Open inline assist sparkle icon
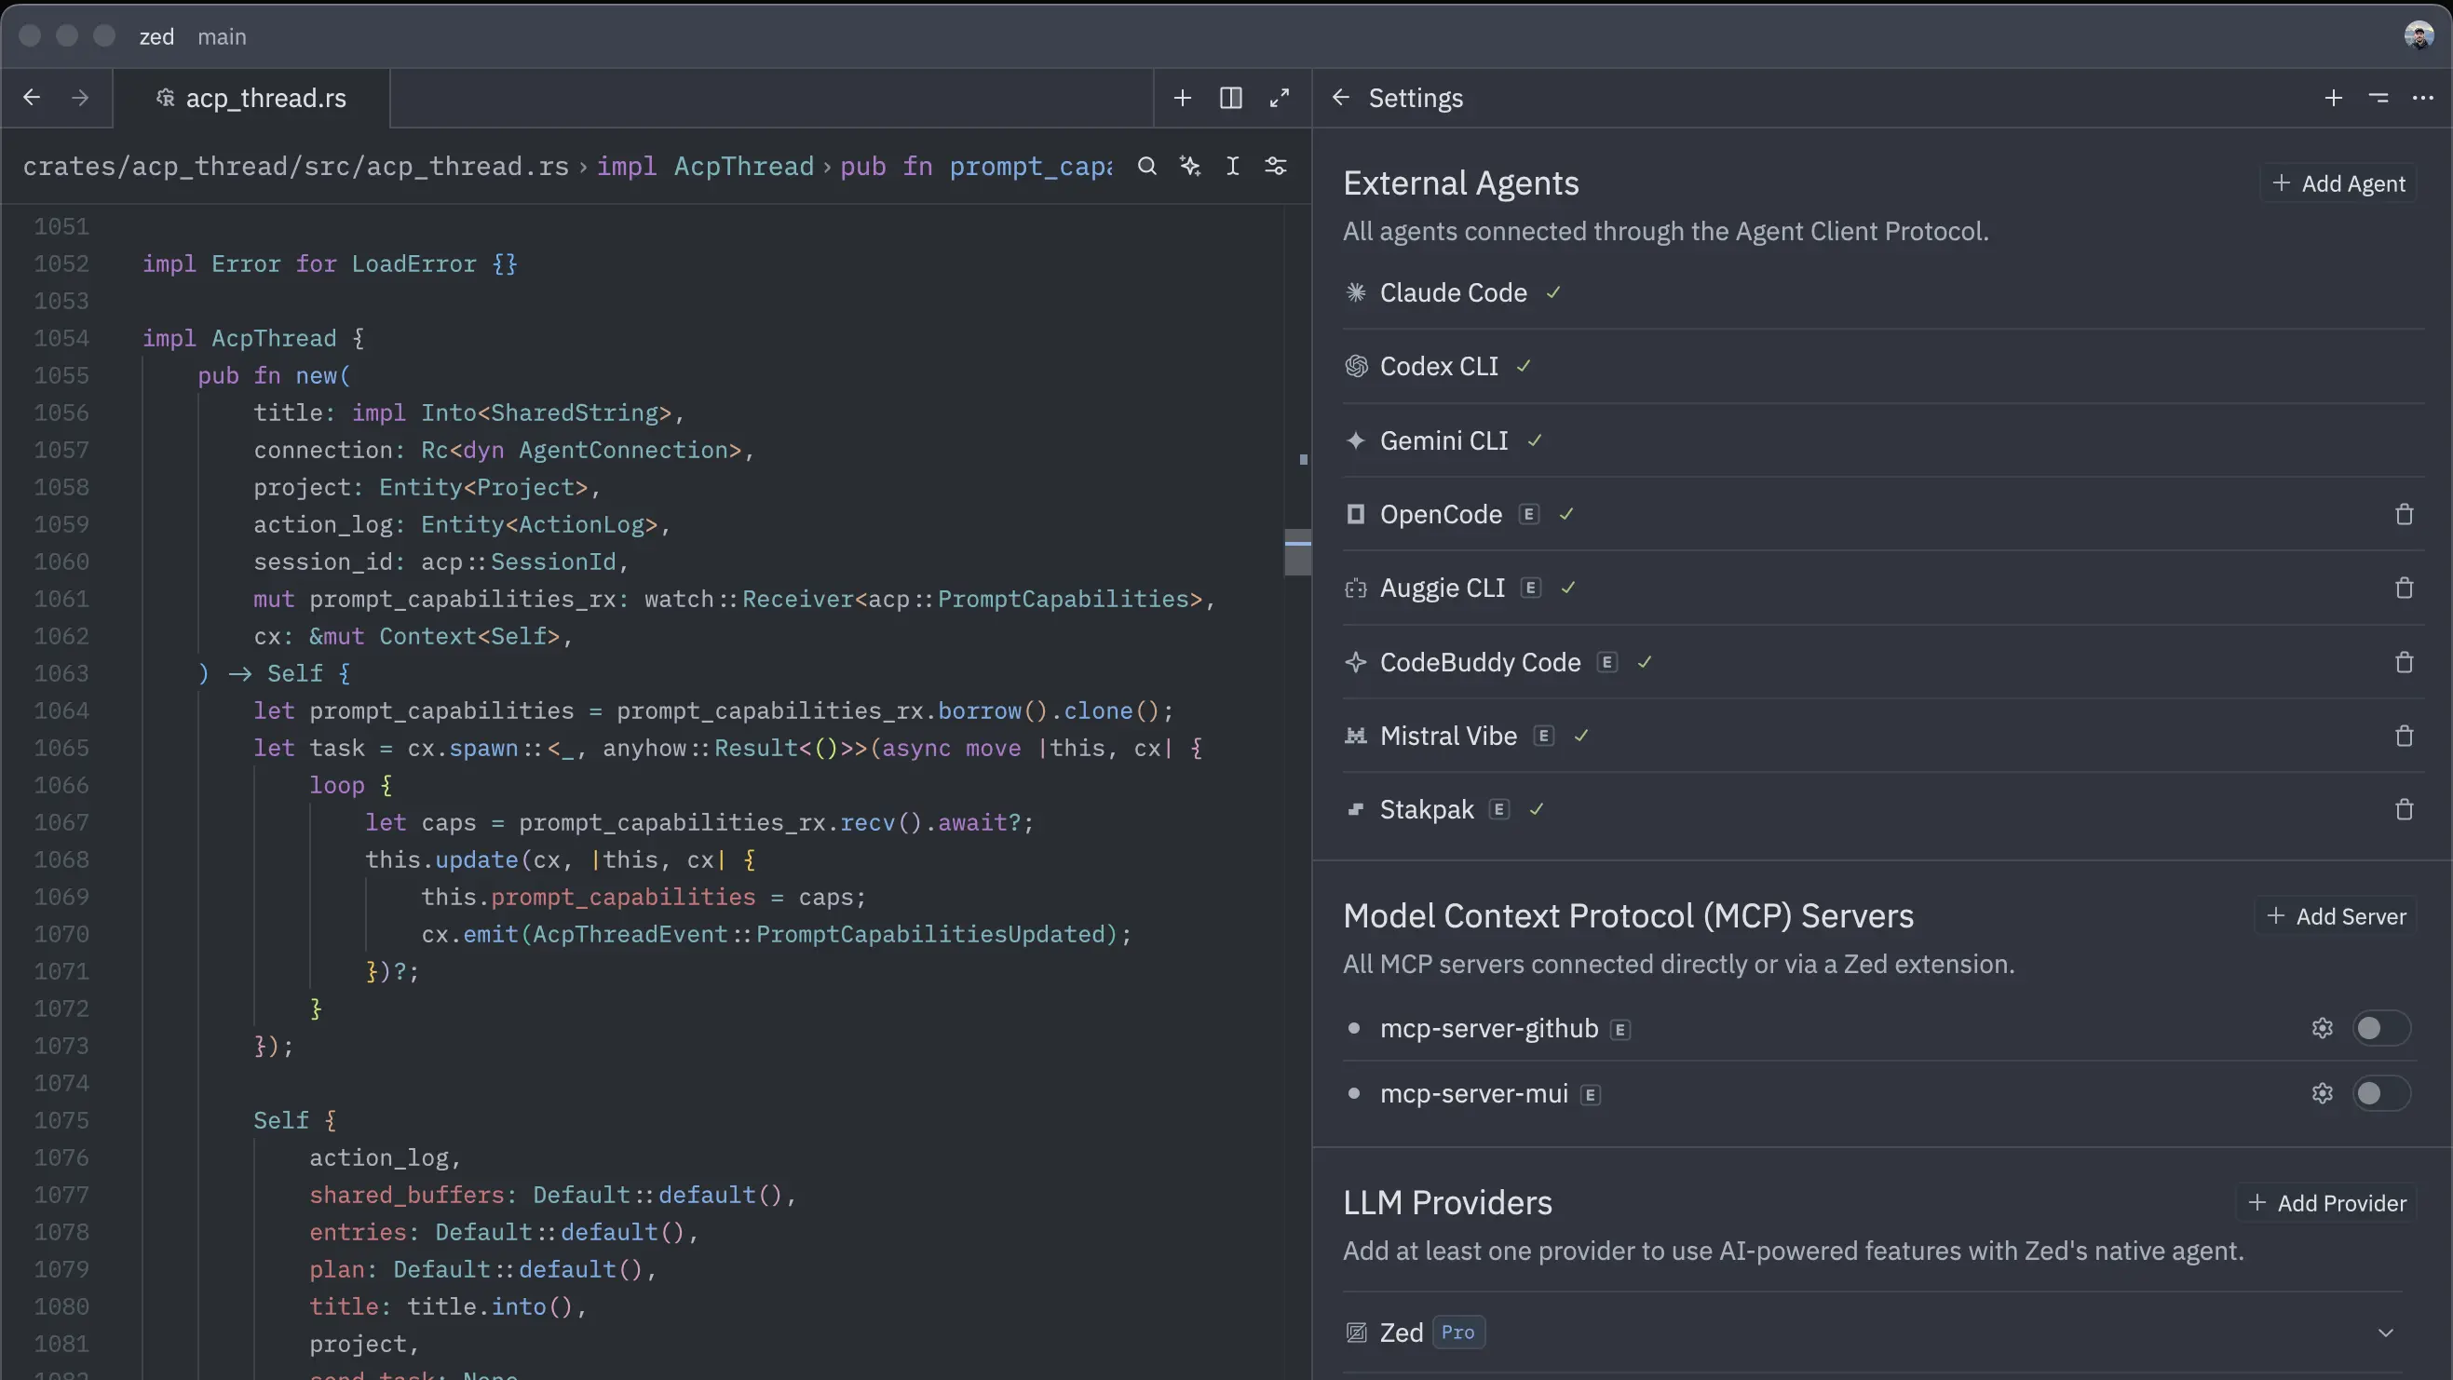The image size is (2453, 1380). pyautogui.click(x=1189, y=167)
